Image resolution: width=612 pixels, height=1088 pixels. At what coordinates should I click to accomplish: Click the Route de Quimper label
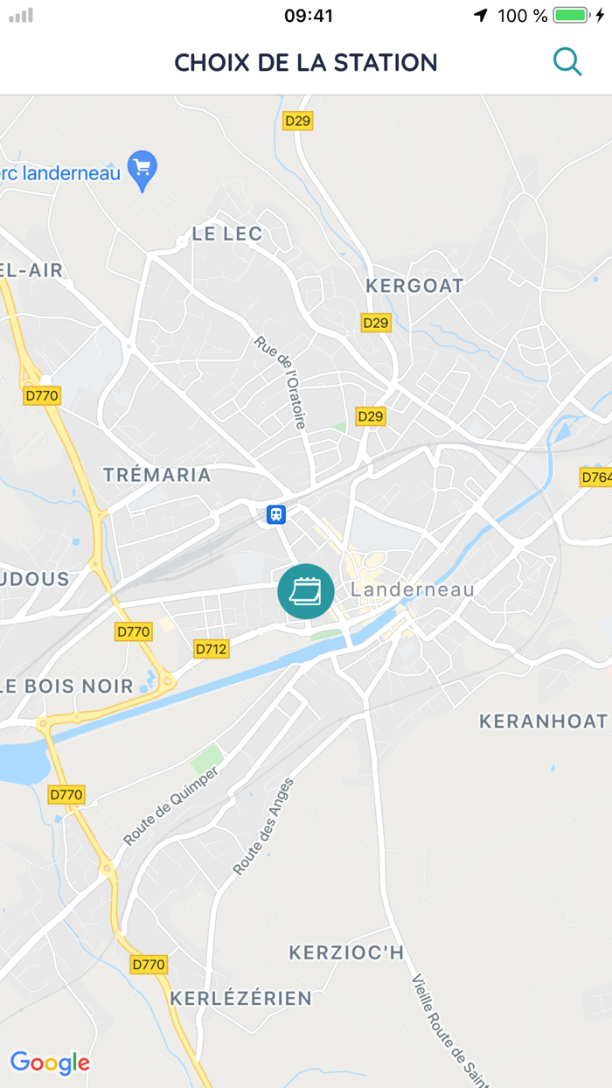tap(170, 806)
